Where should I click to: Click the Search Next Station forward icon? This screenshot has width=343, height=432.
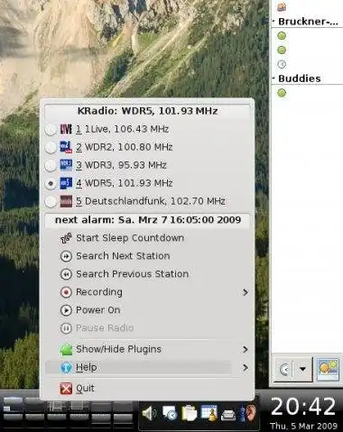[66, 256]
